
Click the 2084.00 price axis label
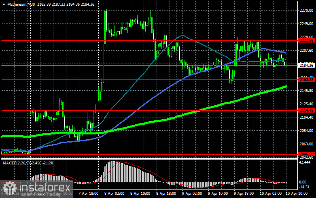[x=306, y=131]
